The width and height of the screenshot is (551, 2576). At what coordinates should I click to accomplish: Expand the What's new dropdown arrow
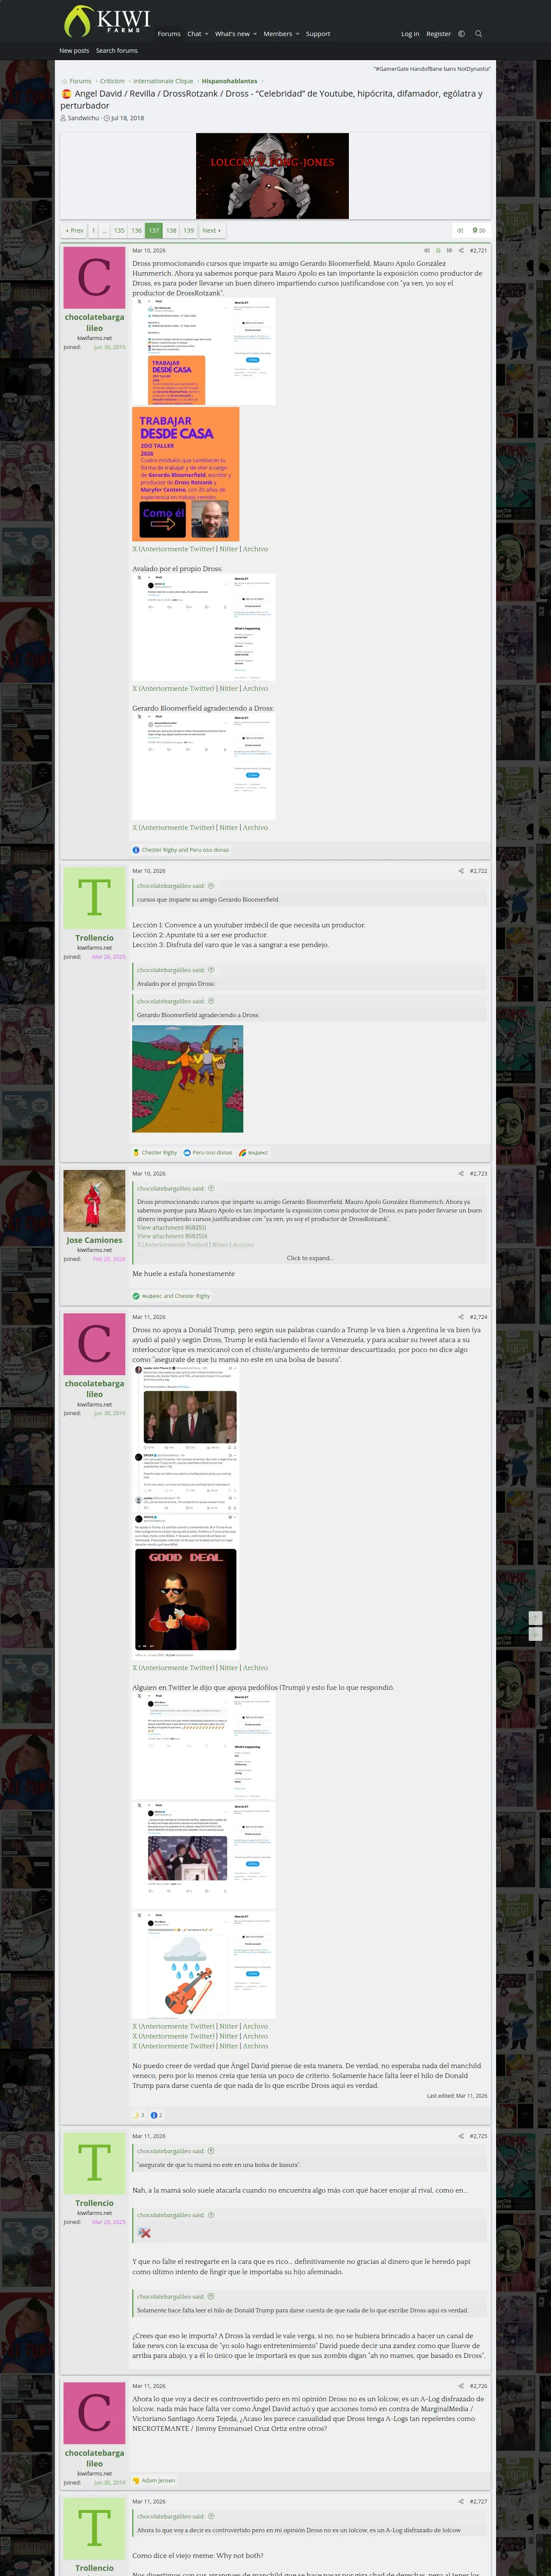[x=255, y=34]
